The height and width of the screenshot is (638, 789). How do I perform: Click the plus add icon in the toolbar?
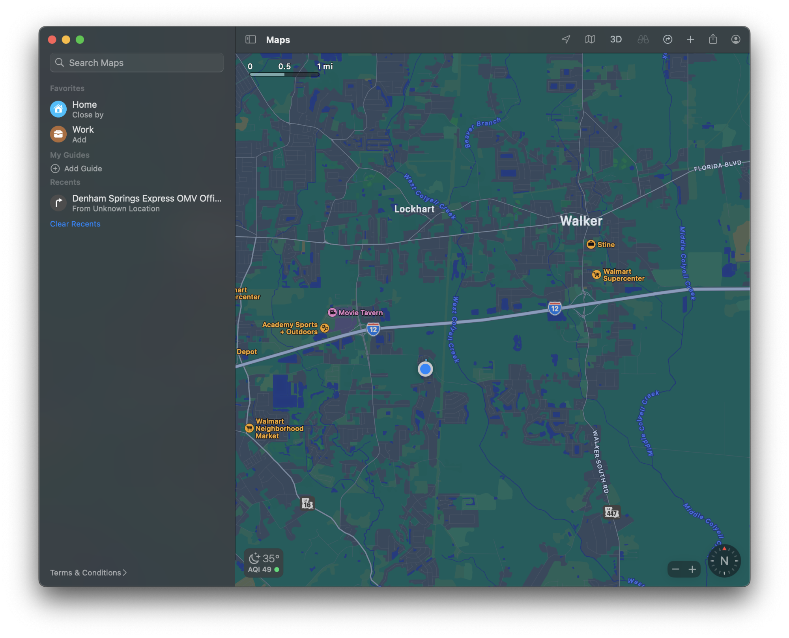point(690,39)
